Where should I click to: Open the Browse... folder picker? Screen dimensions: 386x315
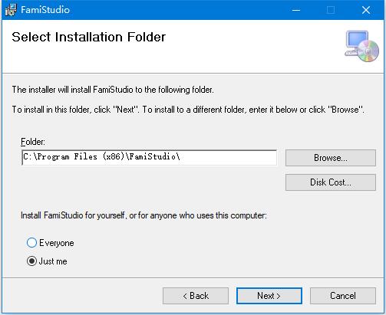click(x=331, y=158)
